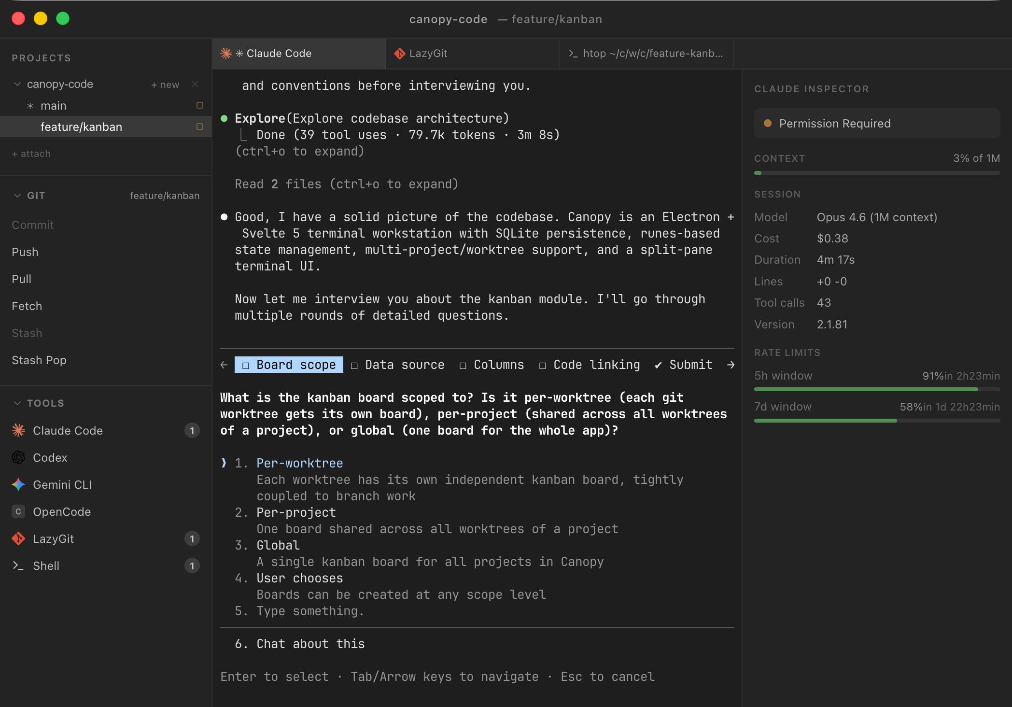Launch the Codex tool
This screenshot has height=707, width=1012.
pos(50,457)
